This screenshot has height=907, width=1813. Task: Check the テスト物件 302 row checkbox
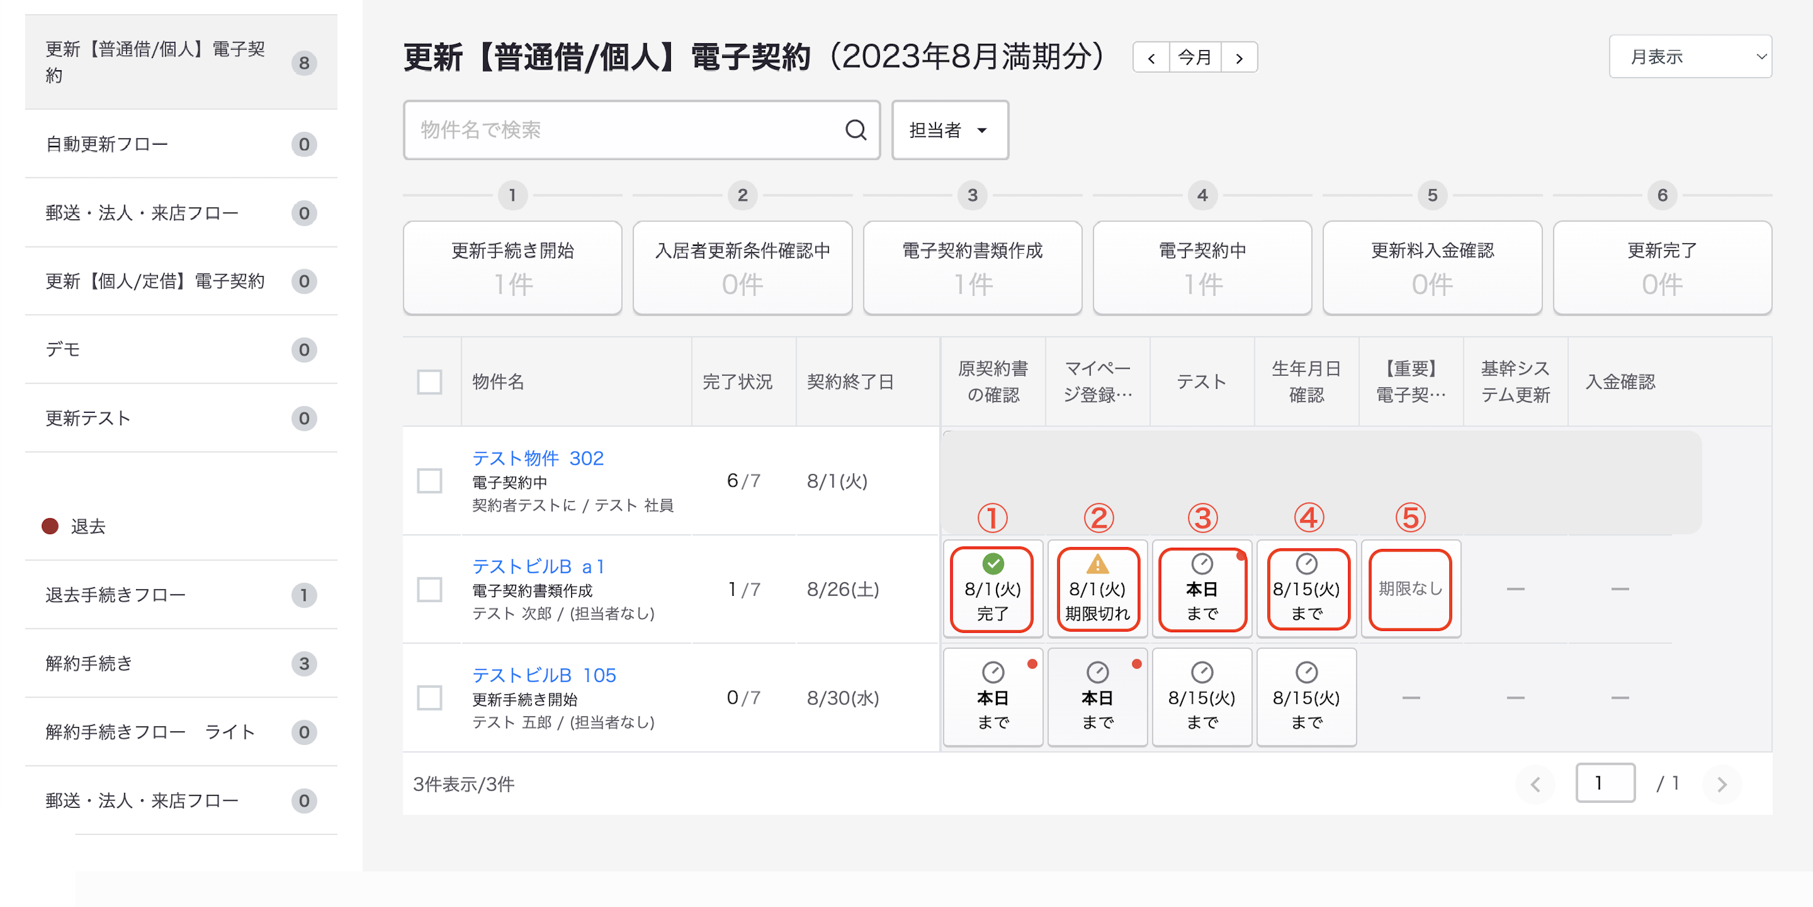pos(429,481)
